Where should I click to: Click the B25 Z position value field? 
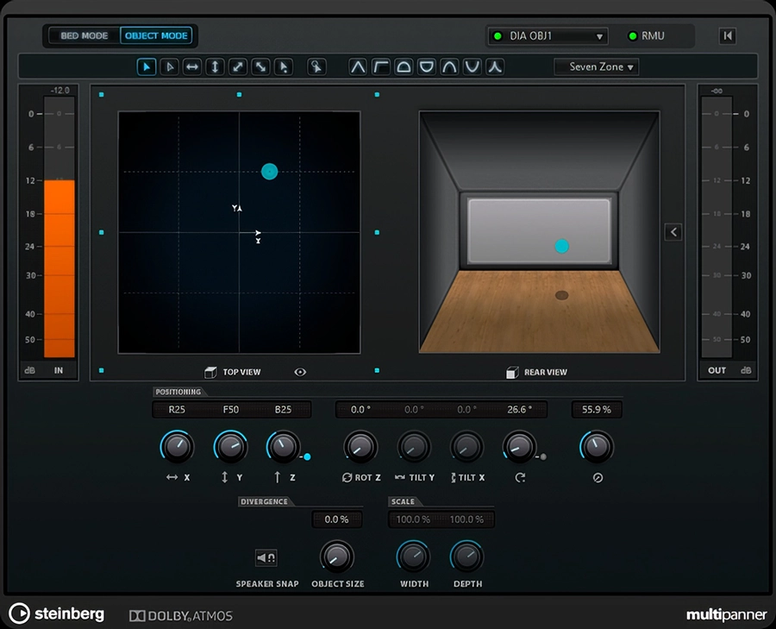[x=283, y=410]
